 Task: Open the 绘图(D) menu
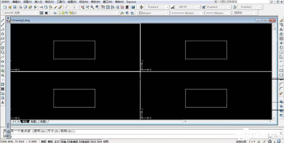click(x=72, y=2)
